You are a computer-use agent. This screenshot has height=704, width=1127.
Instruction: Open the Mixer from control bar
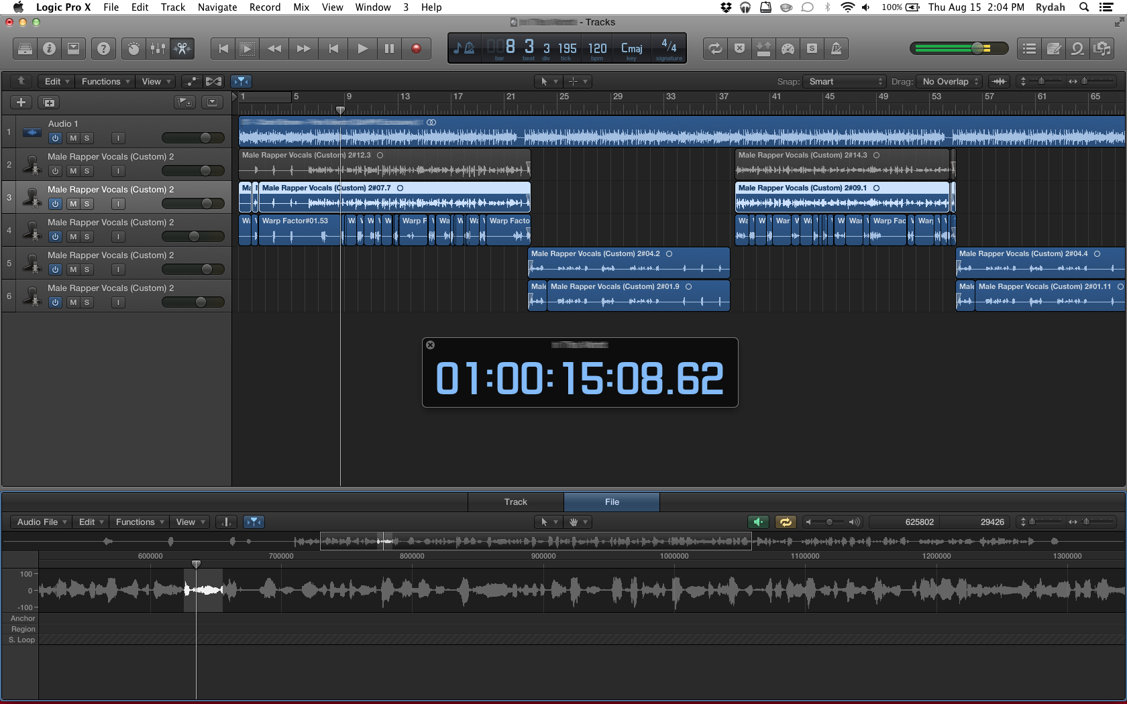click(x=158, y=49)
